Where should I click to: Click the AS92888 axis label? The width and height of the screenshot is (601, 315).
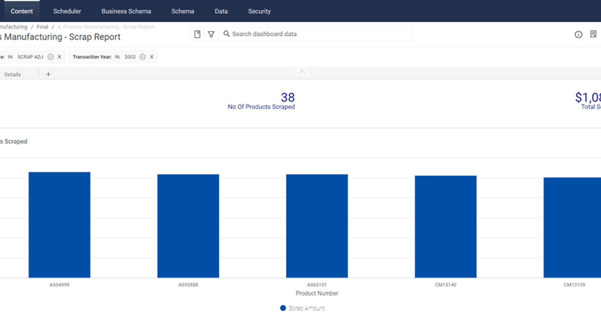[x=188, y=285]
